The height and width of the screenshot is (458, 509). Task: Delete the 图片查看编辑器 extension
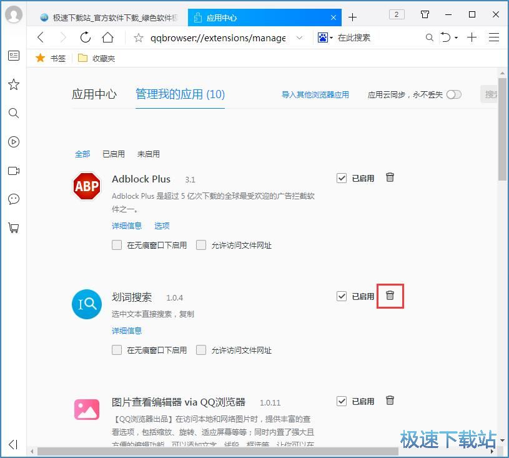tap(390, 400)
